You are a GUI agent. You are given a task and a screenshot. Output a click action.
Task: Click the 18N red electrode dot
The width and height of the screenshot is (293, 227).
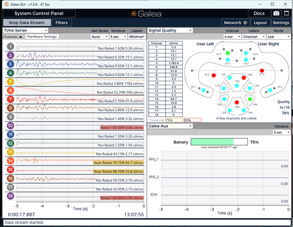click(237, 102)
